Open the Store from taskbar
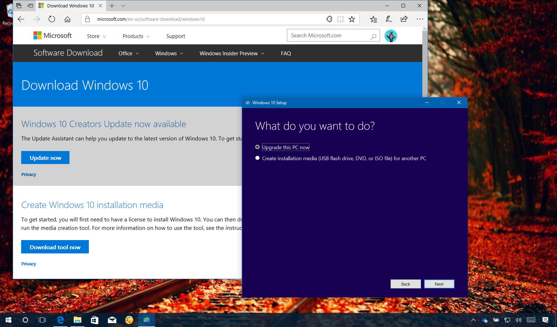The width and height of the screenshot is (557, 327). click(x=94, y=320)
